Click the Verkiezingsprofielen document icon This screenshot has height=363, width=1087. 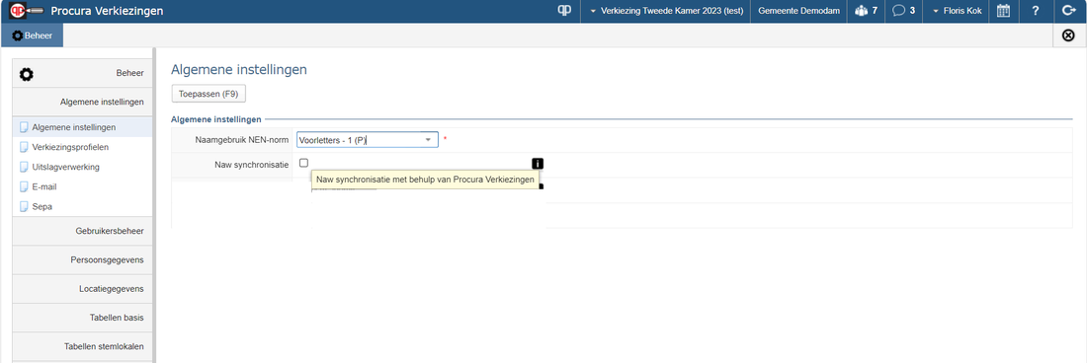click(x=25, y=147)
